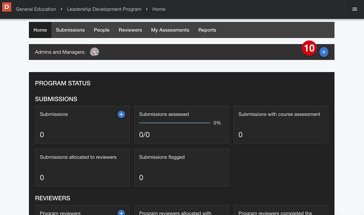Open the Submissions flagged card
Viewport: 364px width, 215px height.
click(x=181, y=168)
